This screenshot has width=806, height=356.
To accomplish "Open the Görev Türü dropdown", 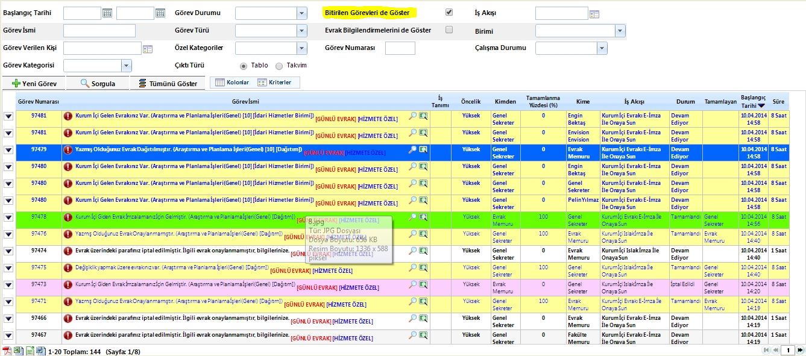I will coord(301,31).
